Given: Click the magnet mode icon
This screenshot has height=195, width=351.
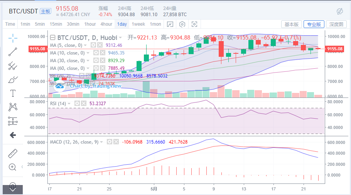Looking at the screenshot, I should point(13,185).
